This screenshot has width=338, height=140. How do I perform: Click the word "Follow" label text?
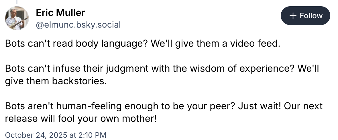311,16
